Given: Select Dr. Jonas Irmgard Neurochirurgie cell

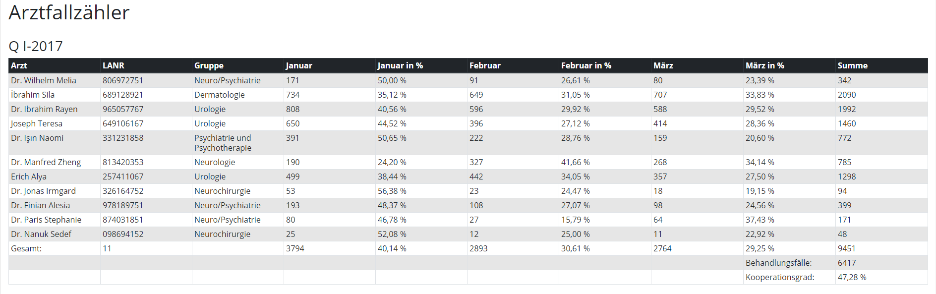Looking at the screenshot, I should pyautogui.click(x=223, y=191).
